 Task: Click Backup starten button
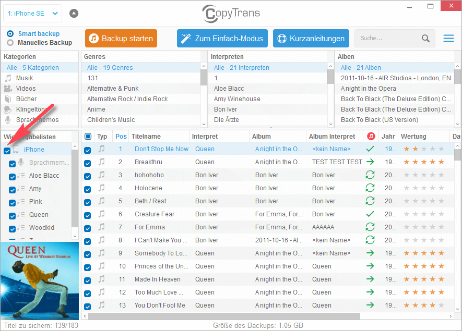point(121,38)
